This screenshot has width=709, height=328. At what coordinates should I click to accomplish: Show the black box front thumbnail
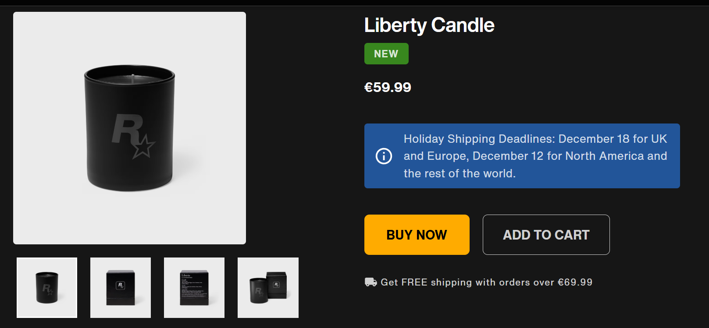[x=121, y=288]
